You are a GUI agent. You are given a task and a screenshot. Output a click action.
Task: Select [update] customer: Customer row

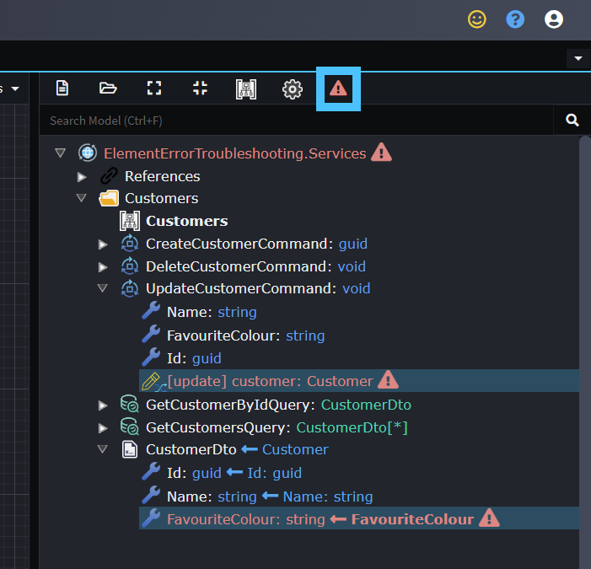click(x=359, y=381)
